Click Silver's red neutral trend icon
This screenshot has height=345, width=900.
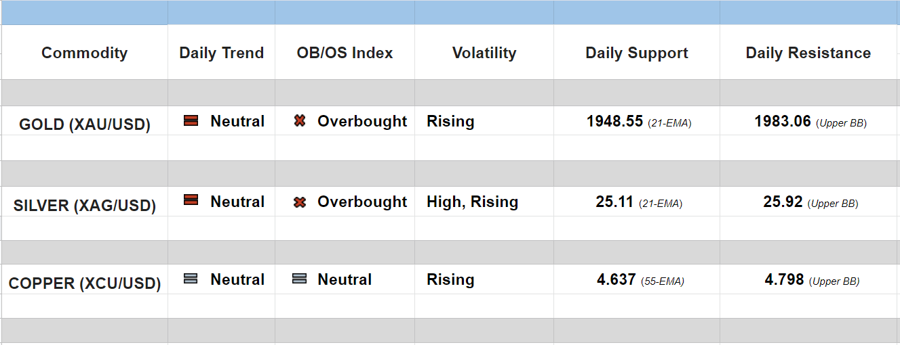[x=191, y=200]
